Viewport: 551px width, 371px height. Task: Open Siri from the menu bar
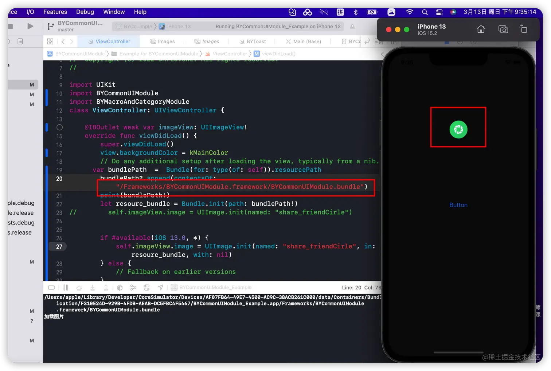pos(453,12)
